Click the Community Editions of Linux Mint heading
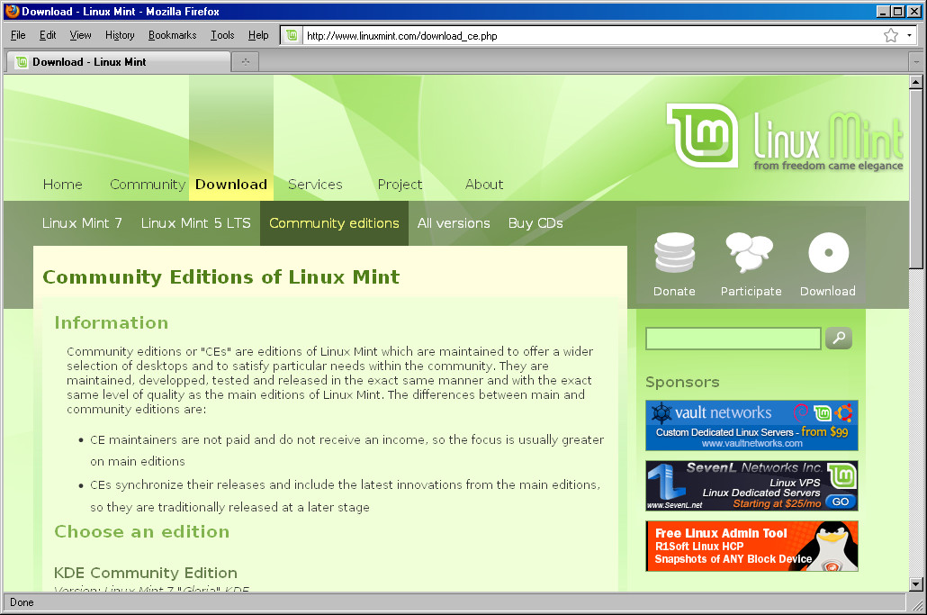Screen dimensions: 927x615 221,276
